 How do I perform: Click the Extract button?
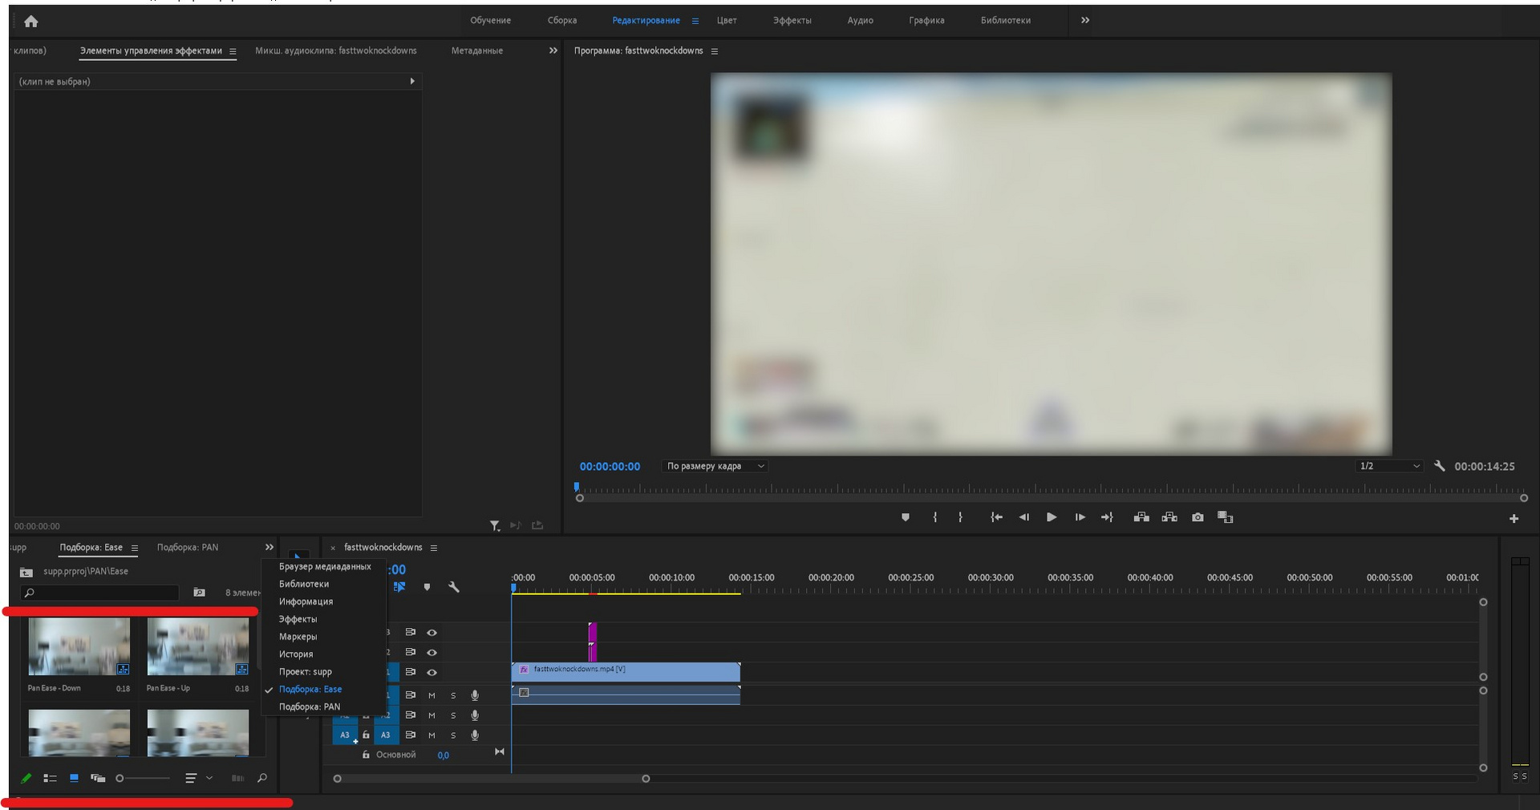(x=1169, y=517)
